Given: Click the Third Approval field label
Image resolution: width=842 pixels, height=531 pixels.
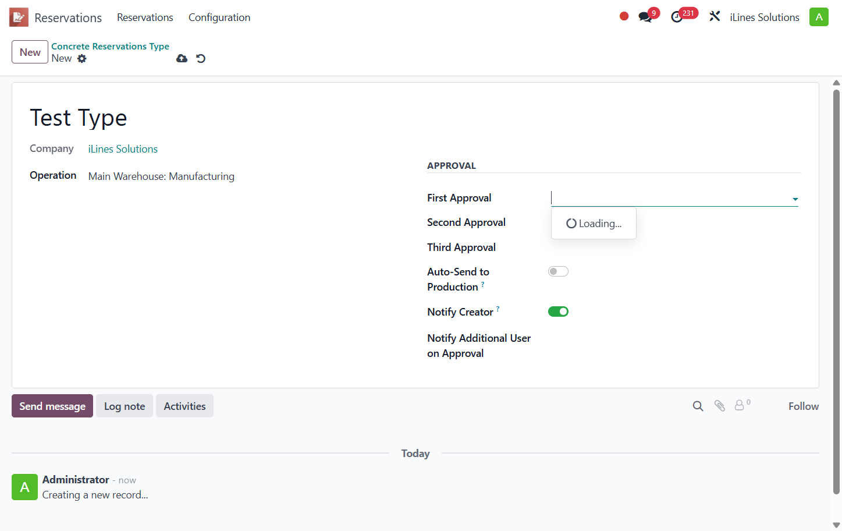Looking at the screenshot, I should (x=461, y=247).
